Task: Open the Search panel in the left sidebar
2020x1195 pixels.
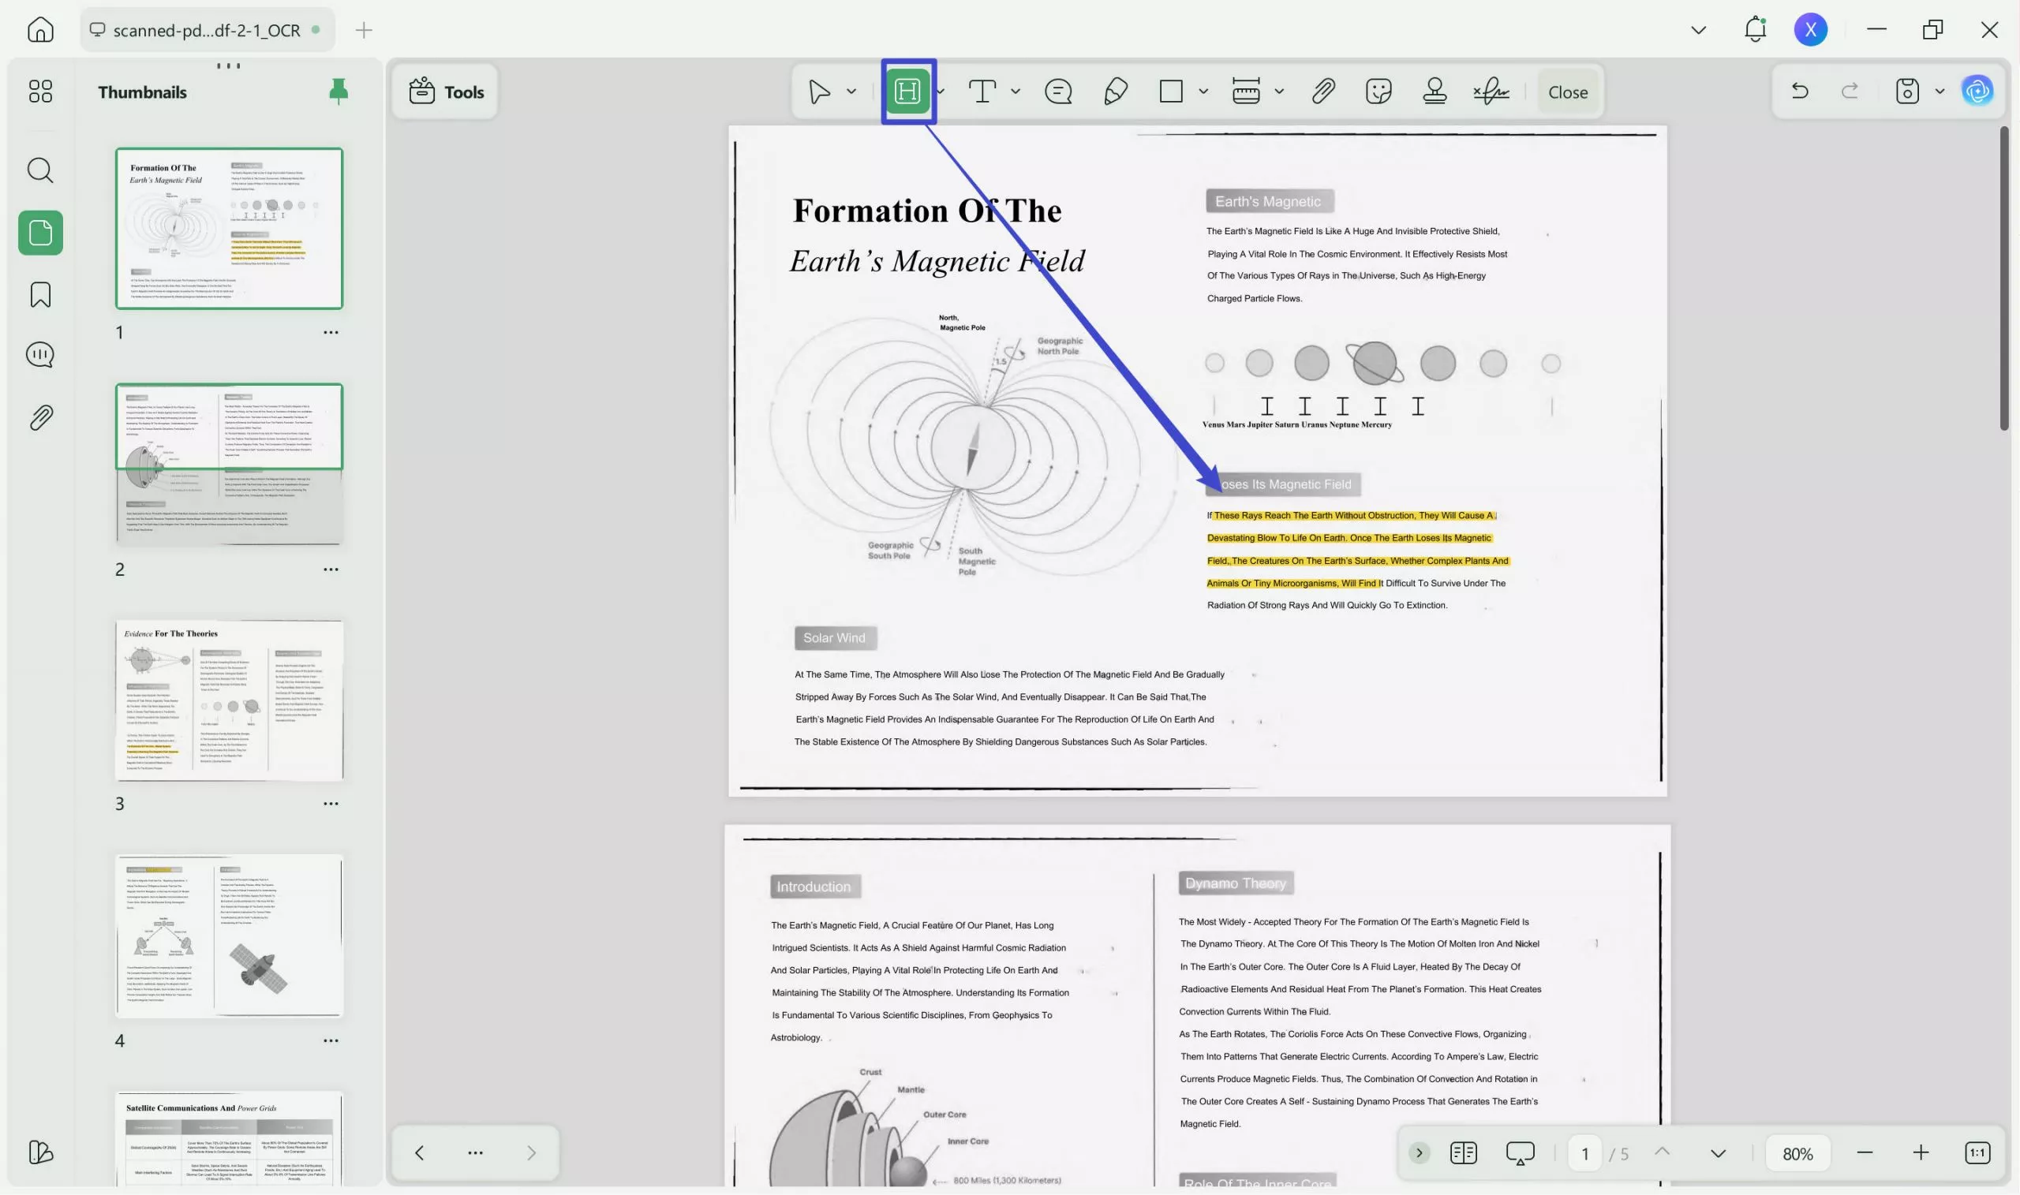Action: (39, 170)
